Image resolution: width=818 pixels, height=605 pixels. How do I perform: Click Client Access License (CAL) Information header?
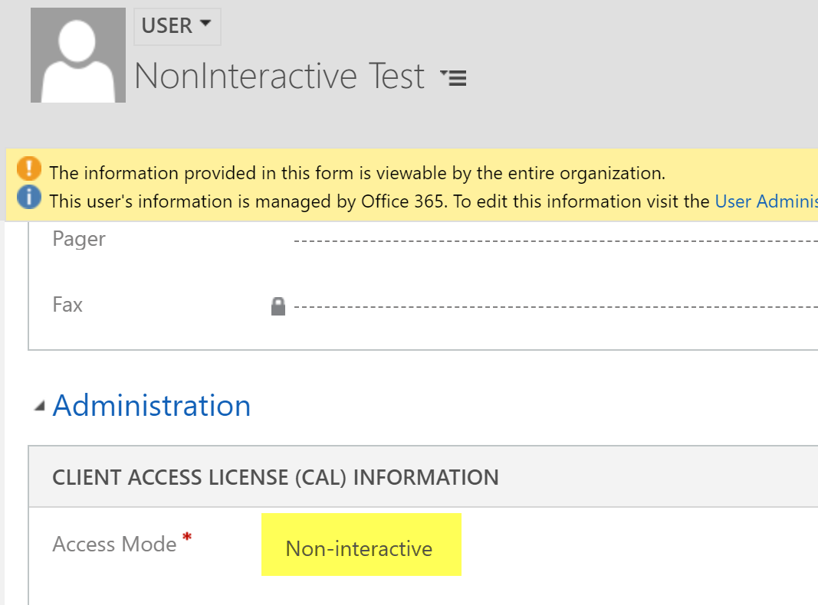coord(275,477)
